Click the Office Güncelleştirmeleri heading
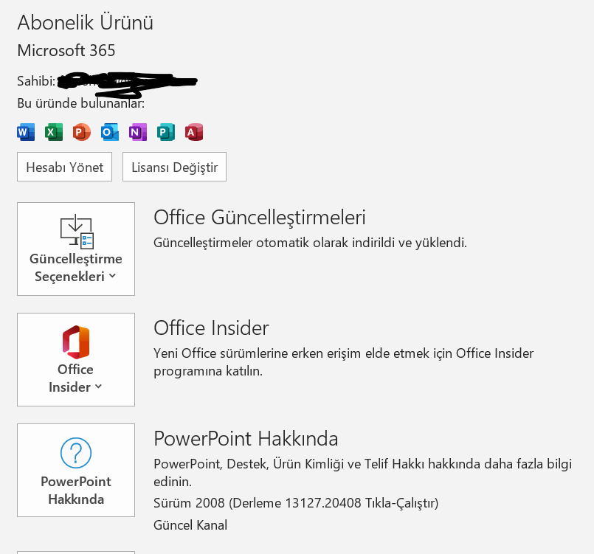 coord(260,218)
